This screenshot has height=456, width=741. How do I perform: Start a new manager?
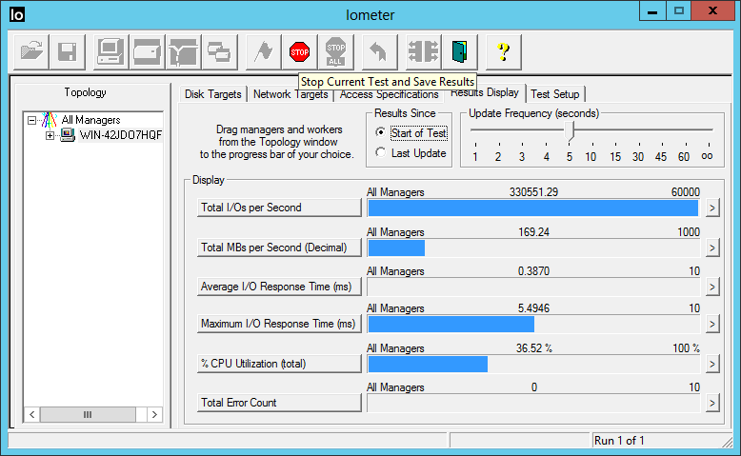click(x=110, y=52)
